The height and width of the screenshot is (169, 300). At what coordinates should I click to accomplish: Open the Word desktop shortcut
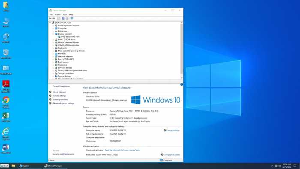6,149
